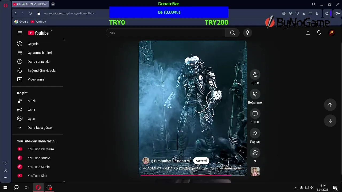The height and width of the screenshot is (192, 342).
Task: Open YouTube notifications bell
Action: [318, 33]
